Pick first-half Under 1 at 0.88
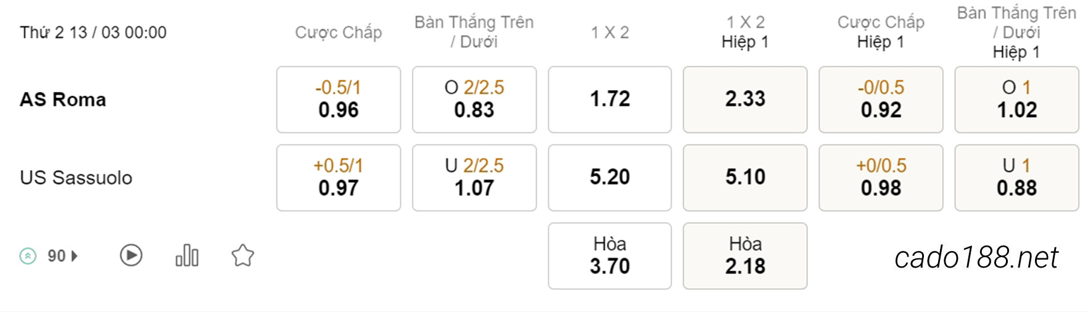 click(x=1016, y=178)
